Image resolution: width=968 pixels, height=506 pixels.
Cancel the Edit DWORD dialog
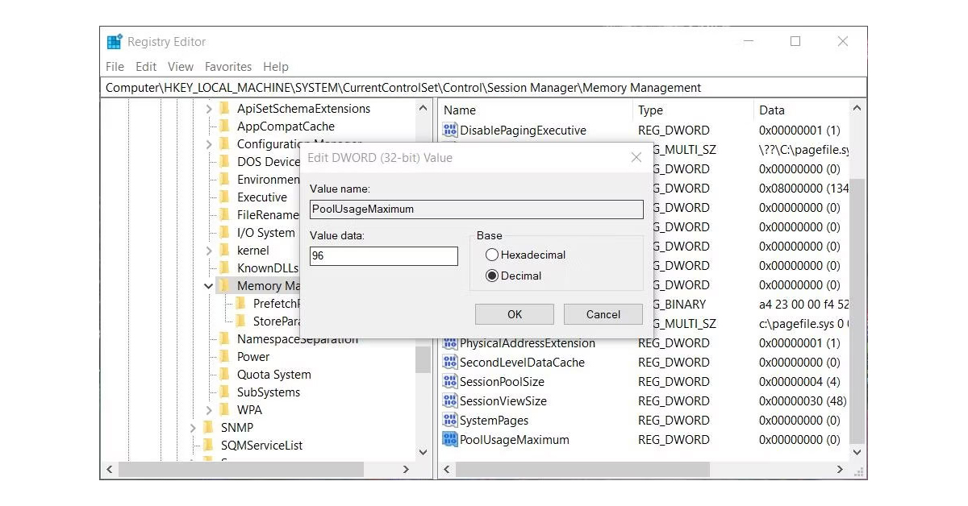[x=603, y=314]
